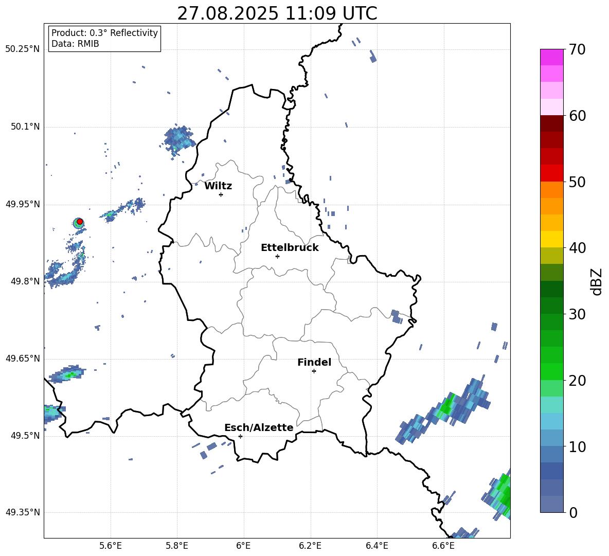This screenshot has width=609, height=556.
Task: Click the 49.5°N latitude label
Action: click(25, 436)
